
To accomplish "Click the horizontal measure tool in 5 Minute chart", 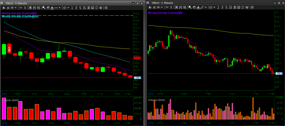I will (x=56, y=8).
